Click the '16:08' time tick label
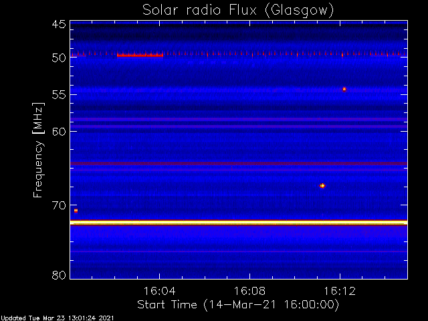Viewport: 428px width, 321px height. pyautogui.click(x=249, y=291)
